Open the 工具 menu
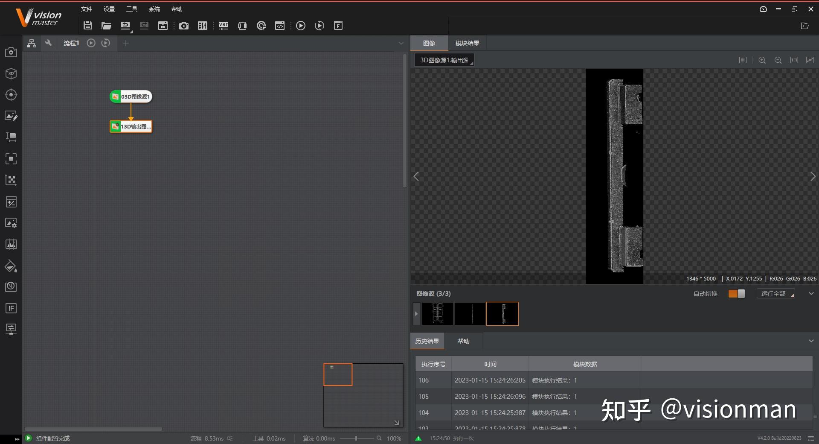This screenshot has width=819, height=444. (x=131, y=9)
